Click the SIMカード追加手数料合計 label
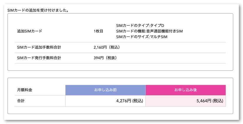The image size is (243, 124). (39, 47)
